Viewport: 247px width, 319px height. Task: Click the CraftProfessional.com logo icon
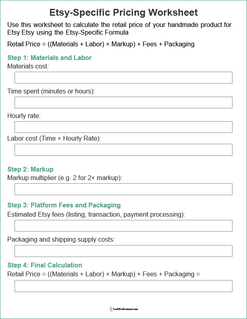(x=111, y=309)
